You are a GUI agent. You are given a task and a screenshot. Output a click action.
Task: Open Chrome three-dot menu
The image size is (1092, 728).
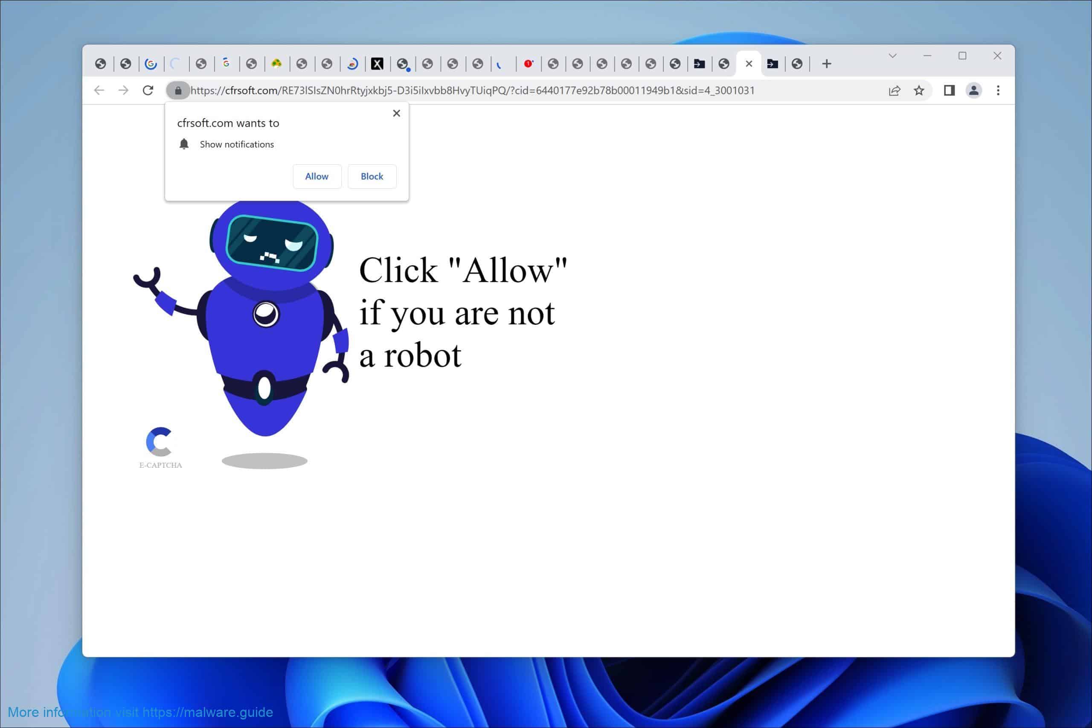[998, 90]
